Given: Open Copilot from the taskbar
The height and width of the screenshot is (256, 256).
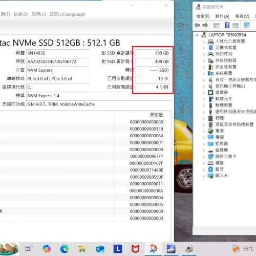Looking at the screenshot, I should pyautogui.click(x=47, y=249).
